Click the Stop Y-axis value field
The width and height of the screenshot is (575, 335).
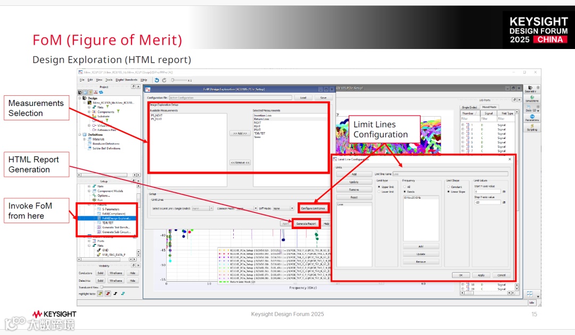tap(487, 202)
